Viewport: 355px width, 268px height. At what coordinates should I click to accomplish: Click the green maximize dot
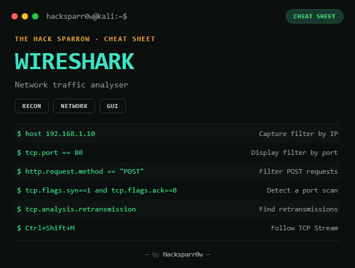coord(35,17)
